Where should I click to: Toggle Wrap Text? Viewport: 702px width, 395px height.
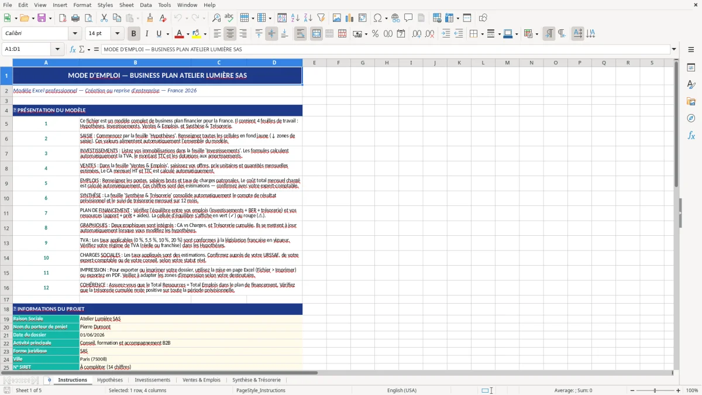(x=301, y=34)
